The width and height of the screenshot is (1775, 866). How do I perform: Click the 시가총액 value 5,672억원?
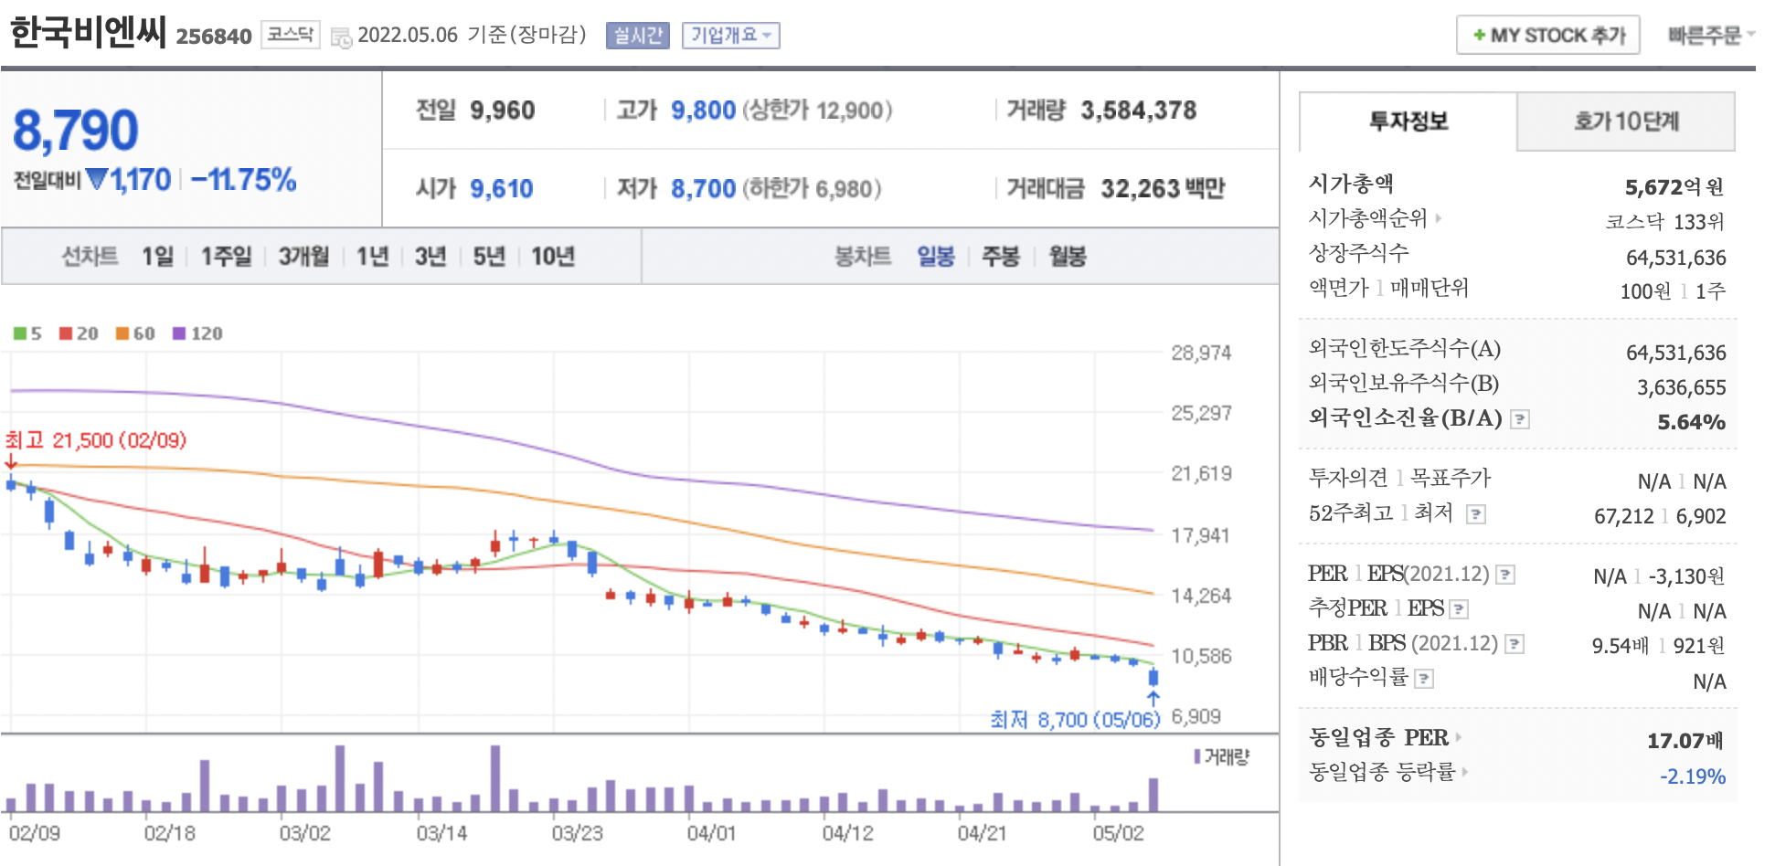[x=1674, y=187]
